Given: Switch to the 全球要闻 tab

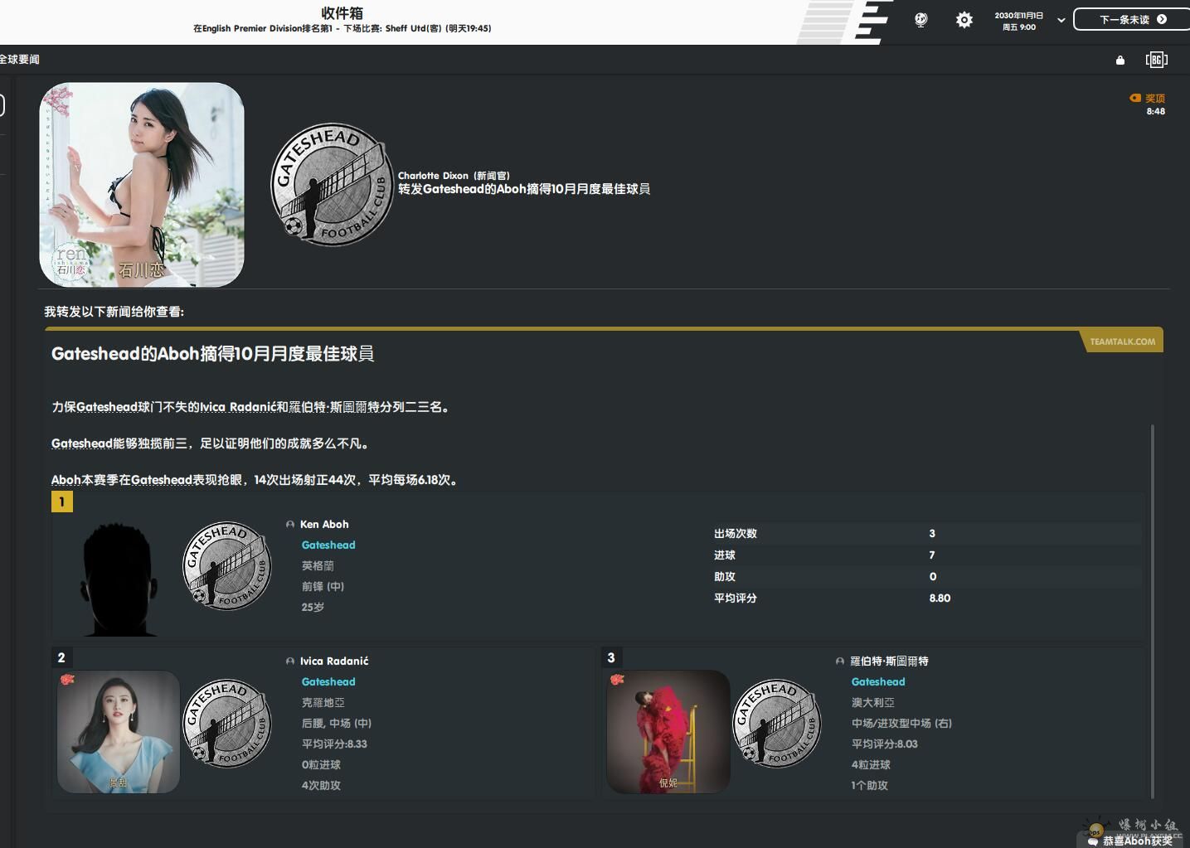Looking at the screenshot, I should click(x=19, y=60).
